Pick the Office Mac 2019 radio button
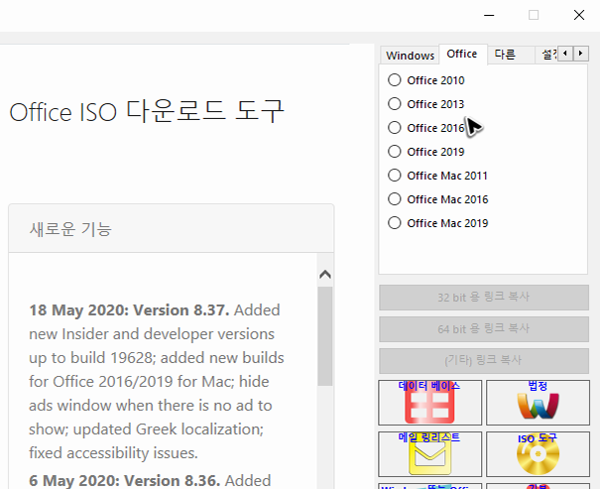The height and width of the screenshot is (489, 600). click(x=395, y=223)
